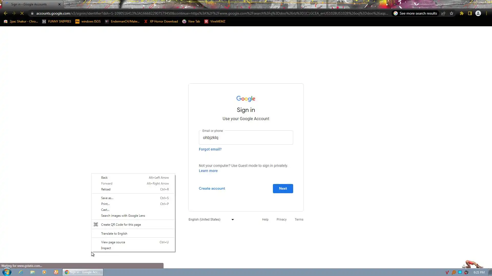Open the Chrome profile avatar icon
Image resolution: width=492 pixels, height=276 pixels.
(x=478, y=14)
